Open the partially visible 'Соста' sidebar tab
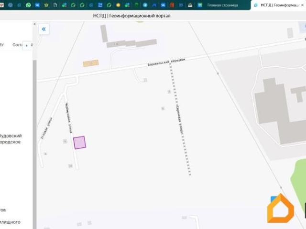The image size is (306, 229). [x=17, y=45]
